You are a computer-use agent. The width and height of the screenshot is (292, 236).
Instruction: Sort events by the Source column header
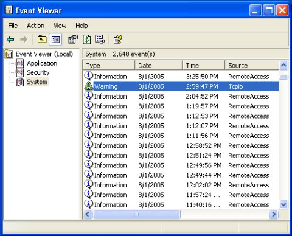tap(252, 65)
